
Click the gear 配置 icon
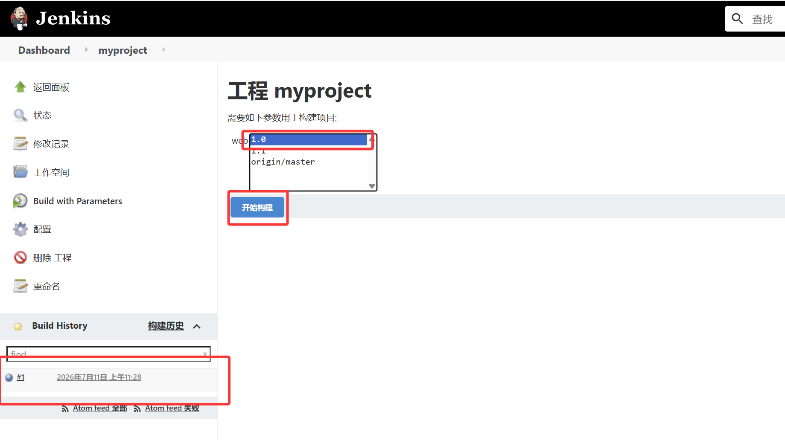point(20,229)
